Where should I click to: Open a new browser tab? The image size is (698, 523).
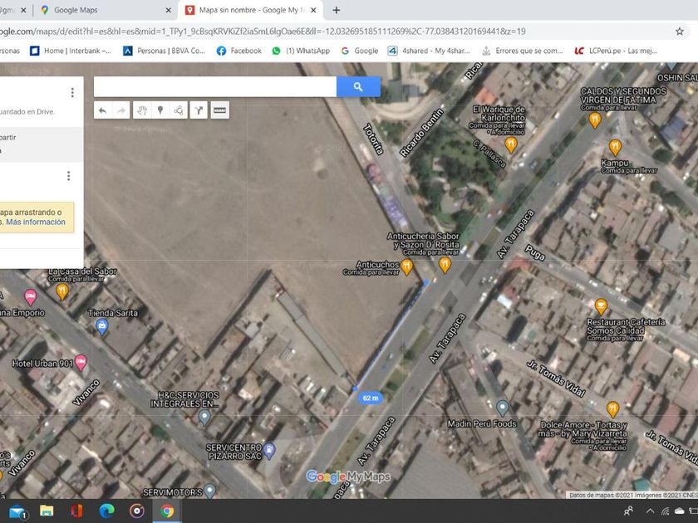point(336,10)
